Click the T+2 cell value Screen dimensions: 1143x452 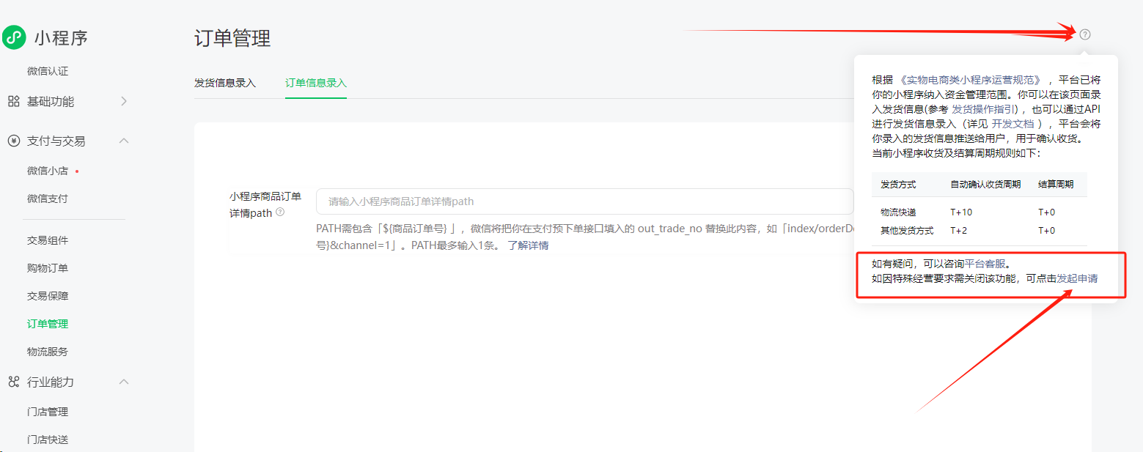pos(959,230)
